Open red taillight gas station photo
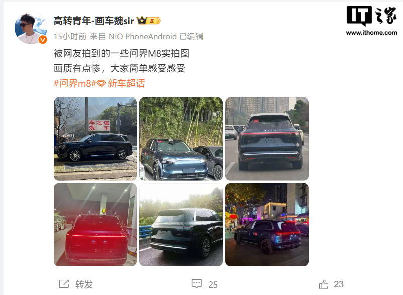 (95, 225)
